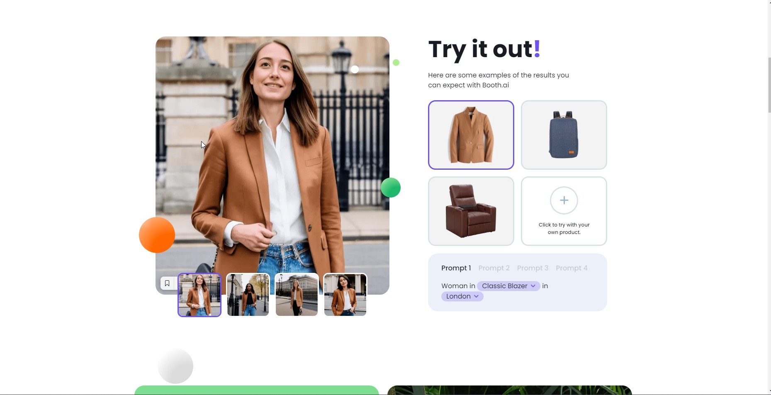Switch to the Prompt 3 tab
Viewport: 771px width, 395px height.
point(533,268)
